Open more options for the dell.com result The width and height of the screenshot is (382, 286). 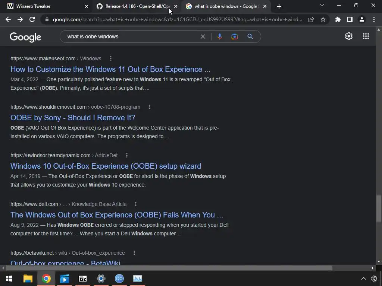pyautogui.click(x=136, y=204)
